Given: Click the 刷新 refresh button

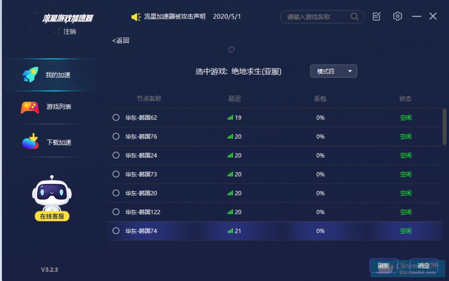Looking at the screenshot, I should (x=384, y=266).
